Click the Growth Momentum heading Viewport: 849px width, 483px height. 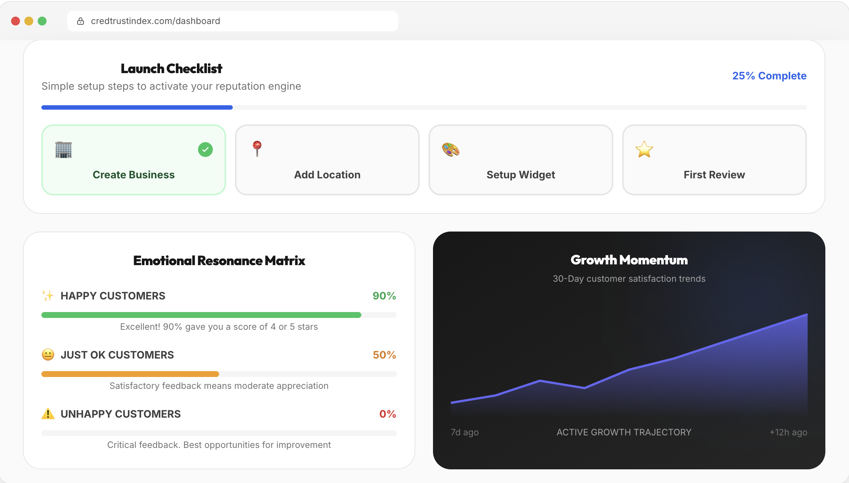point(629,260)
